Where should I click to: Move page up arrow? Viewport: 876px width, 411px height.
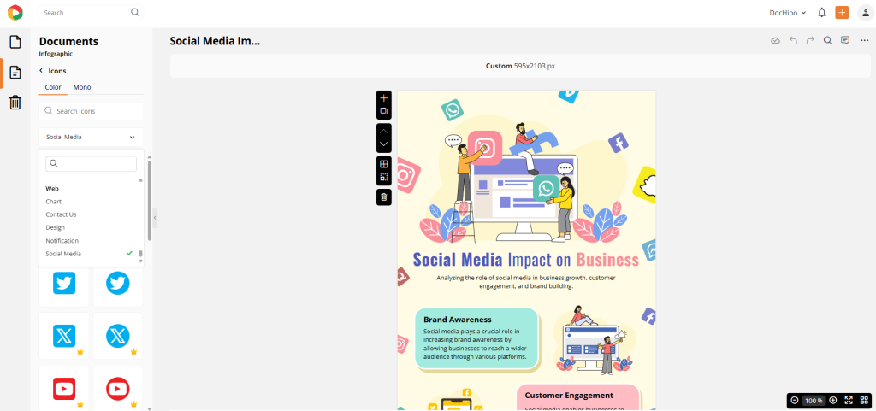tap(384, 131)
